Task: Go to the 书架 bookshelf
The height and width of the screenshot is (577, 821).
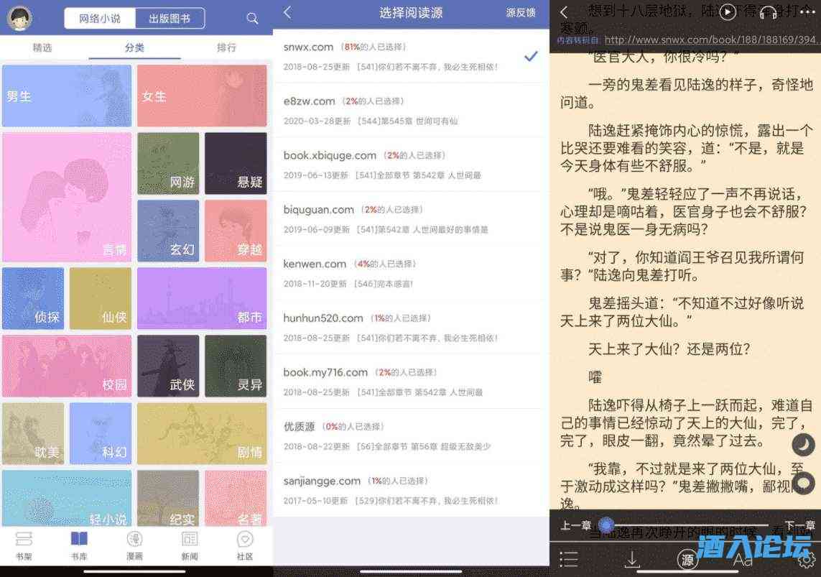Action: pos(24,546)
